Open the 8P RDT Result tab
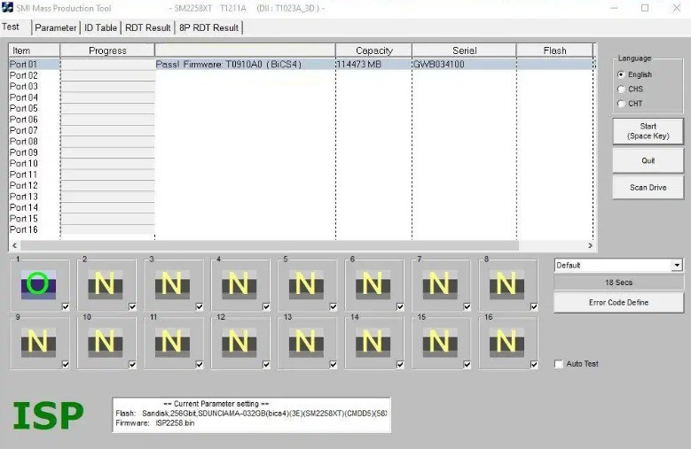The height and width of the screenshot is (449, 691). [208, 27]
